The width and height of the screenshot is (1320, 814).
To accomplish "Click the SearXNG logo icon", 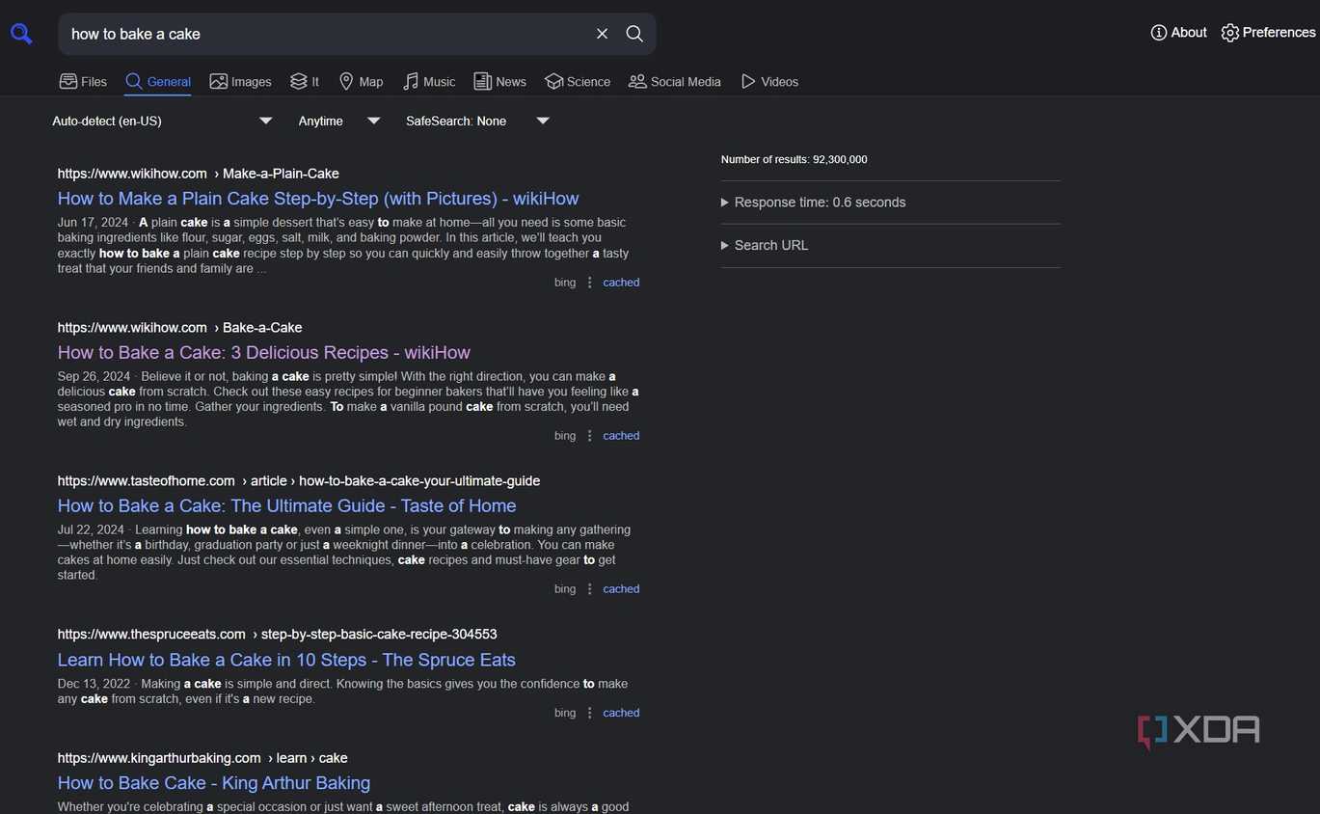I will pyautogui.click(x=21, y=34).
